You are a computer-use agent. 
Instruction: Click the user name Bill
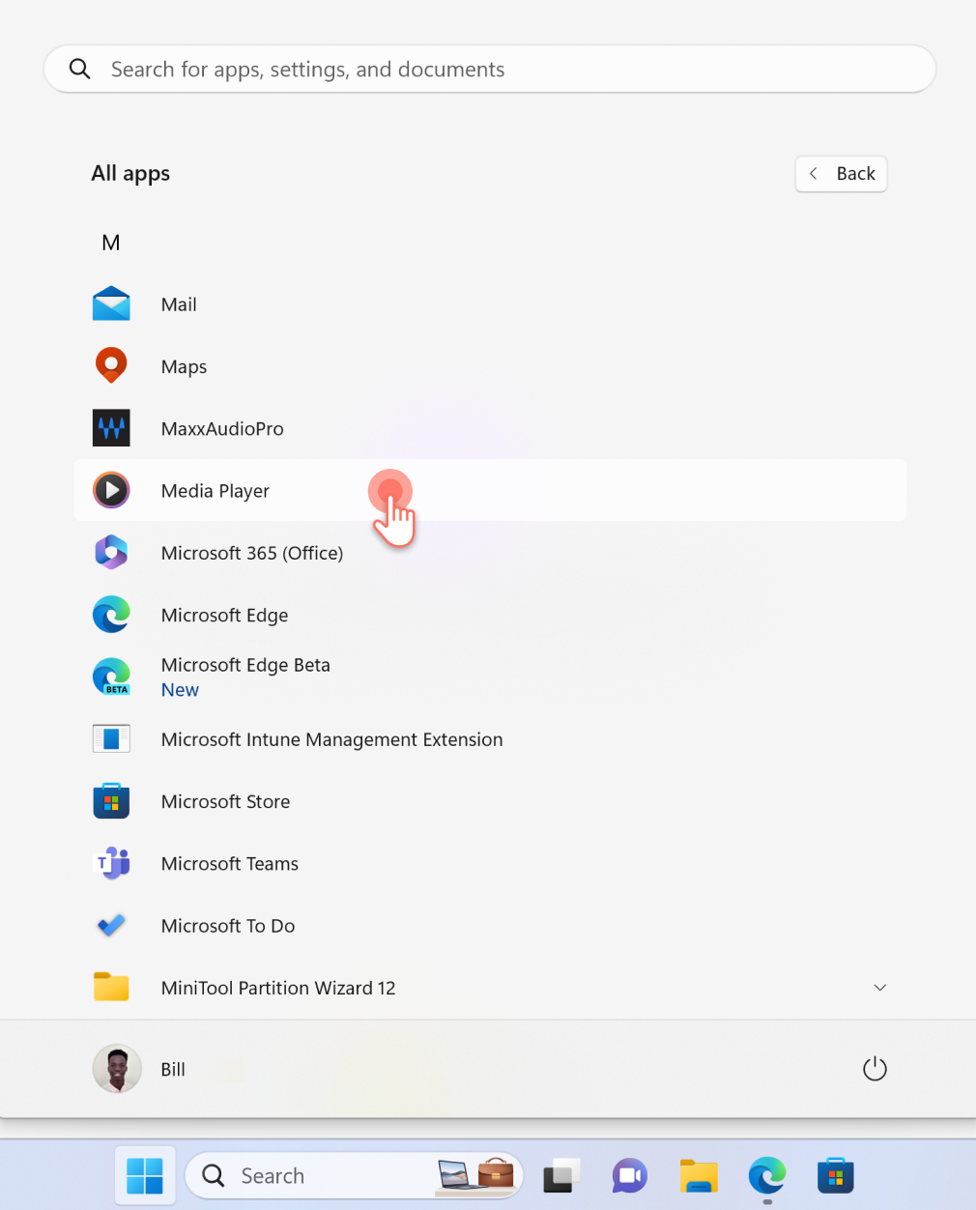point(173,1069)
